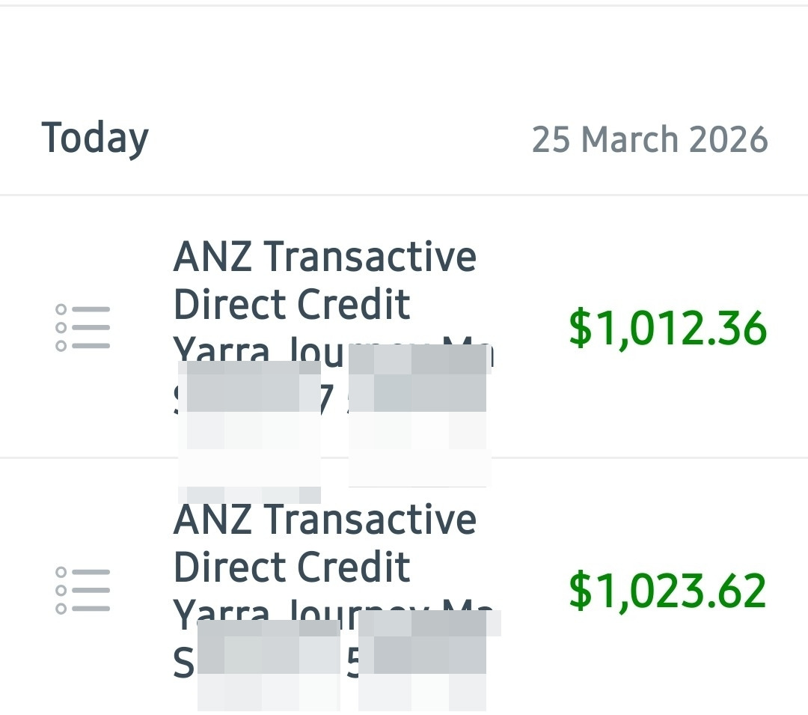This screenshot has width=808, height=715.
Task: Tap the letter S starting second transaction reference
Action: [x=184, y=663]
